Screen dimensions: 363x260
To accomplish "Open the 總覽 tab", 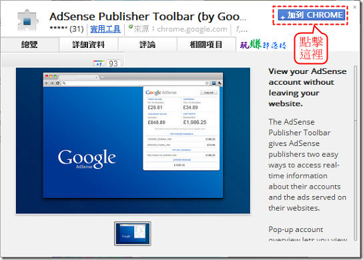I will [x=29, y=45].
